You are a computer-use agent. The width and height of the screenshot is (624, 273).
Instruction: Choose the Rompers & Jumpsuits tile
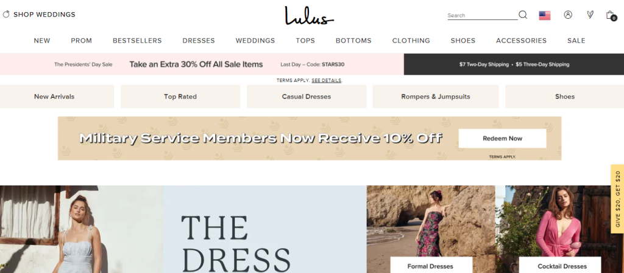click(435, 97)
